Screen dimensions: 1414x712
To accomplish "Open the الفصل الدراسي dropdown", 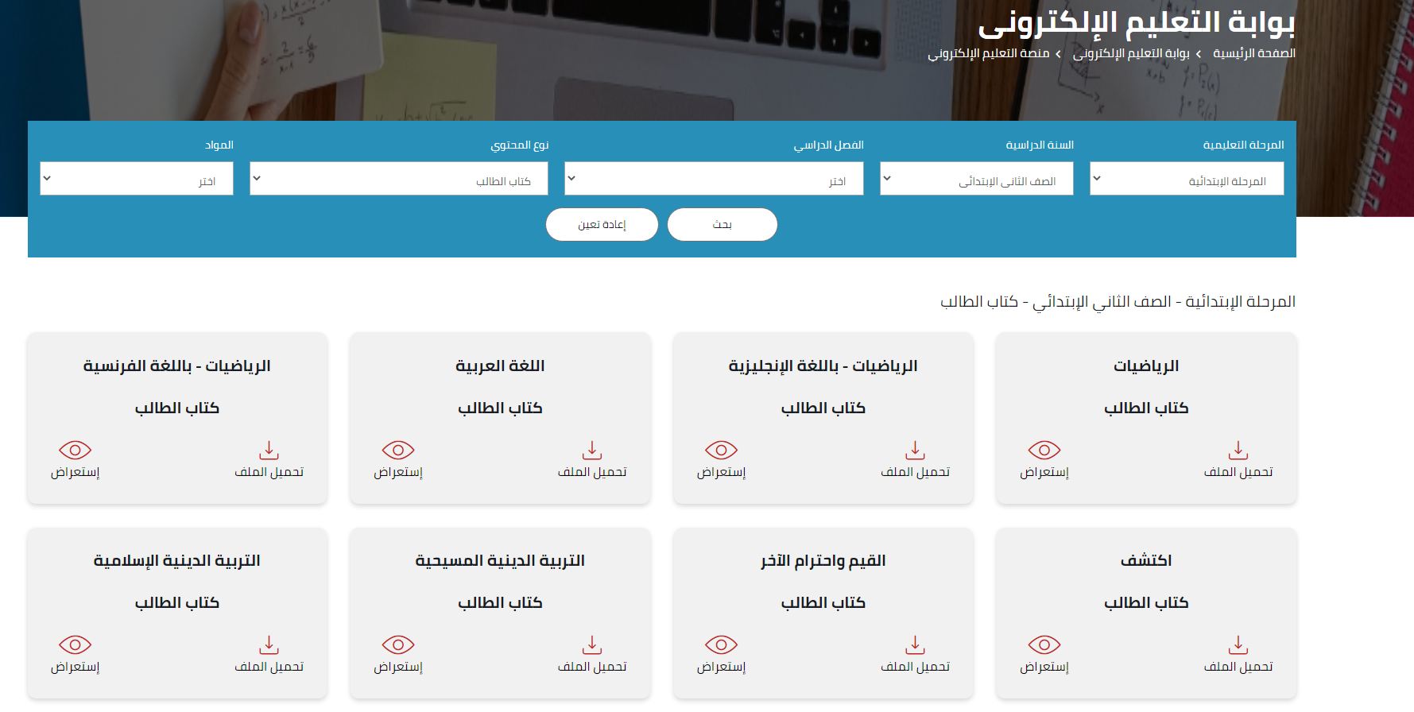I will coord(713,179).
